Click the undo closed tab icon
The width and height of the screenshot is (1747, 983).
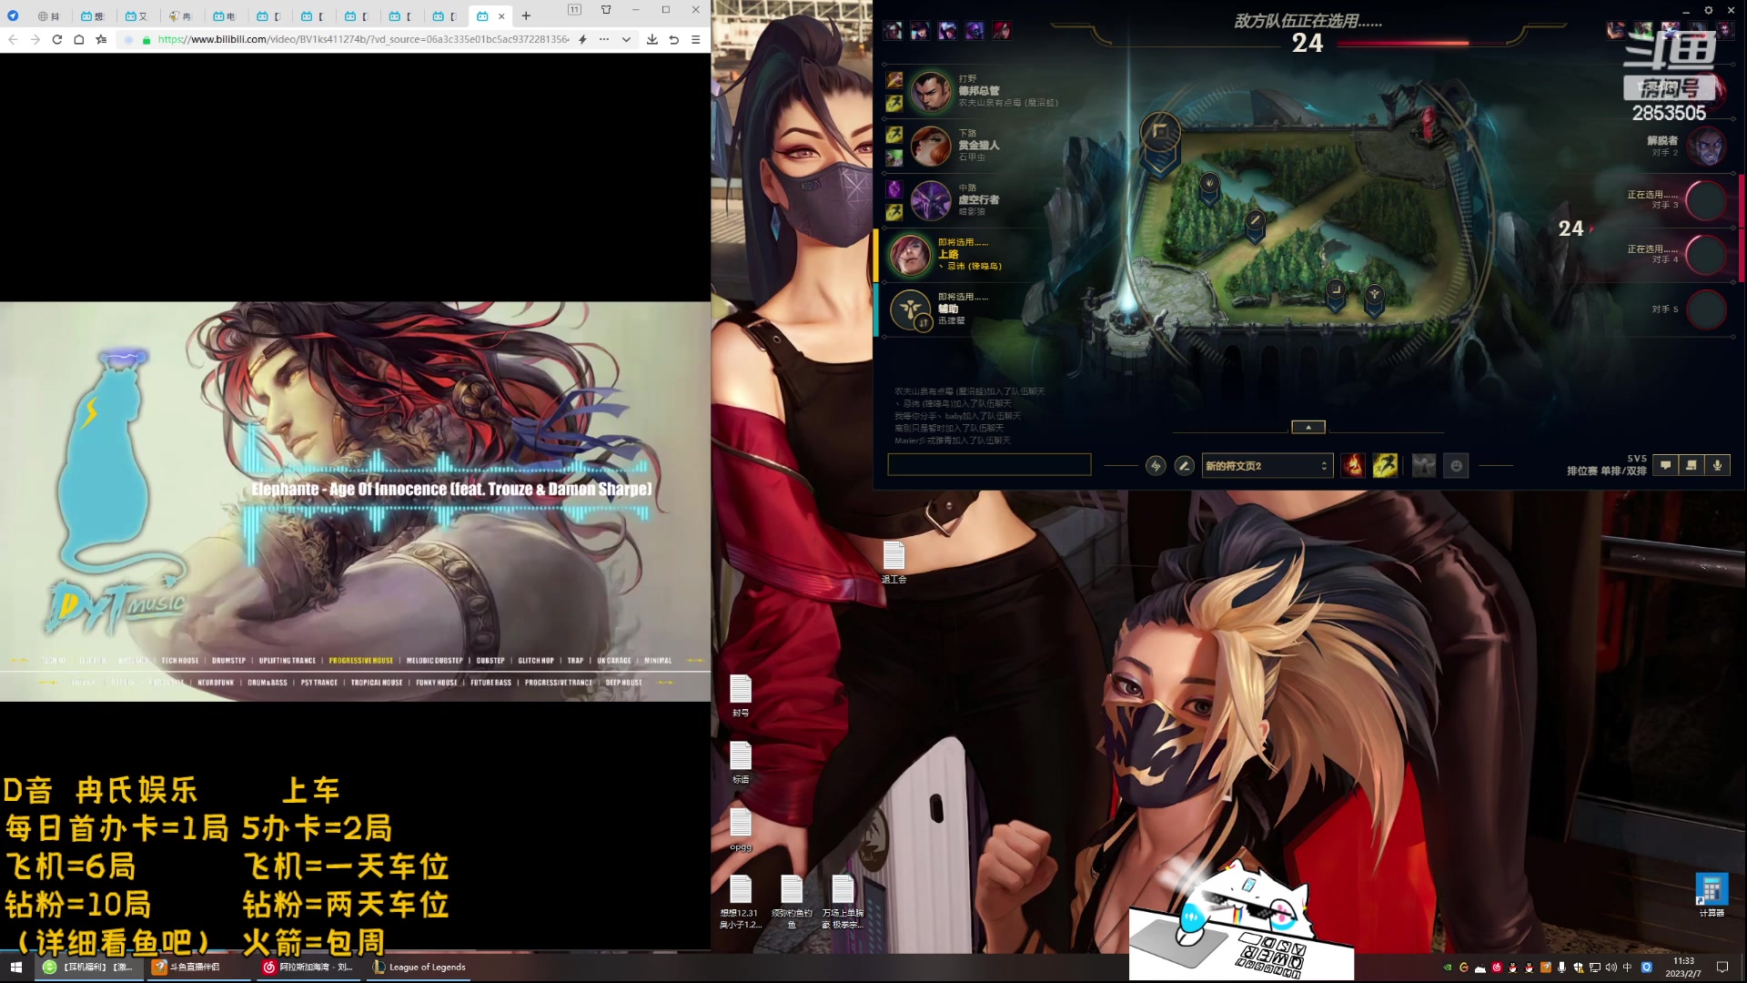click(674, 39)
